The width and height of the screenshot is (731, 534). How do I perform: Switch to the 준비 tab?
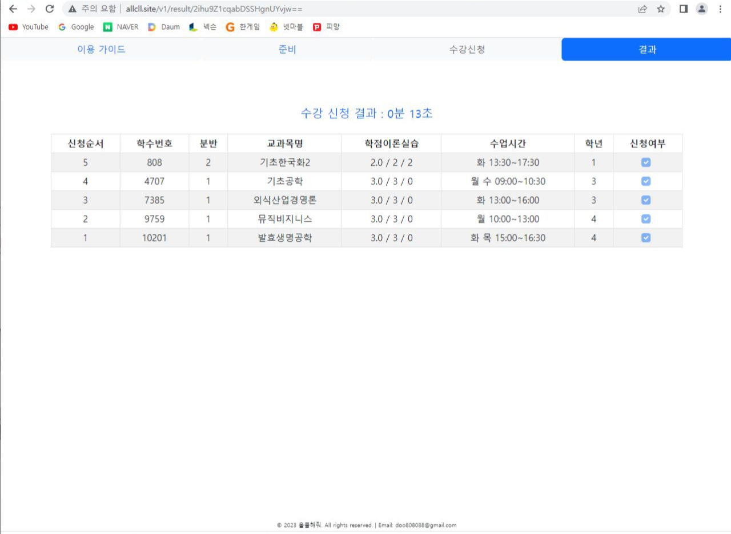[x=287, y=49]
